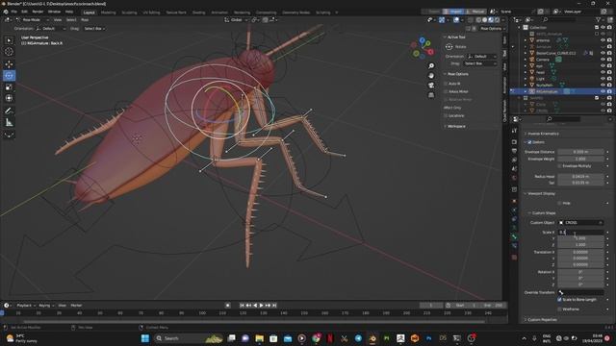Open the Scene properties tab icon
This screenshot has height=346, width=616.
click(514, 169)
